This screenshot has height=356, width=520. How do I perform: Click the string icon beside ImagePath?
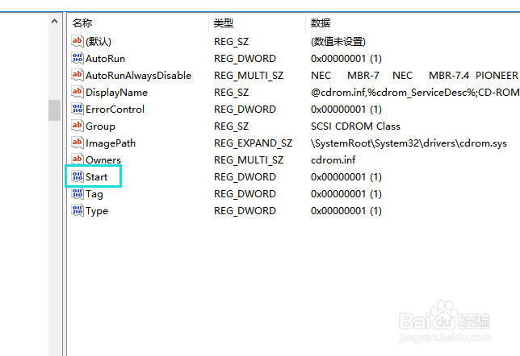78,143
